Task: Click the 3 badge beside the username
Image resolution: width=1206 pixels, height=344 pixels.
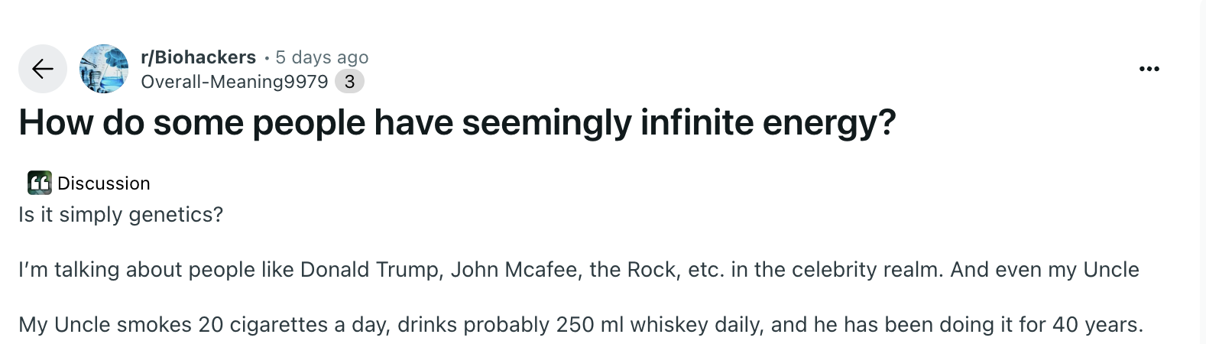Action: (x=349, y=82)
